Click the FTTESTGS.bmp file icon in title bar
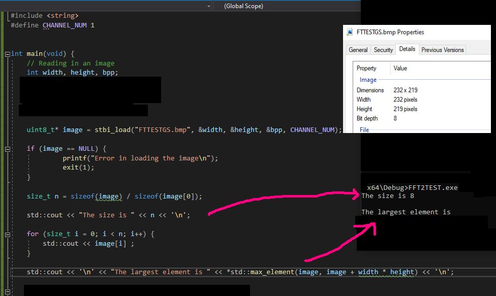Screen dimensions: 496x296 [350, 32]
